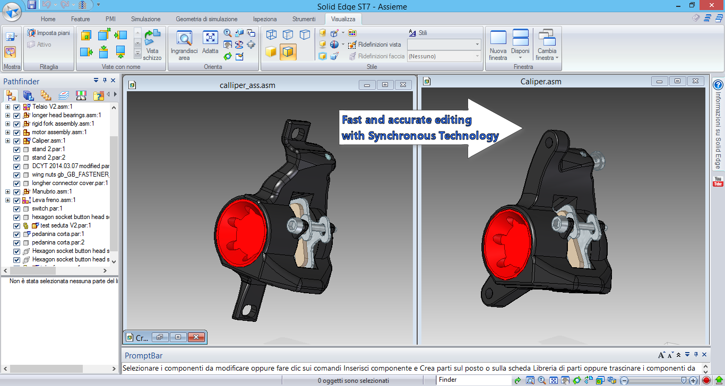Open the Feature ribbon tab
This screenshot has width=725, height=386.
click(x=80, y=19)
